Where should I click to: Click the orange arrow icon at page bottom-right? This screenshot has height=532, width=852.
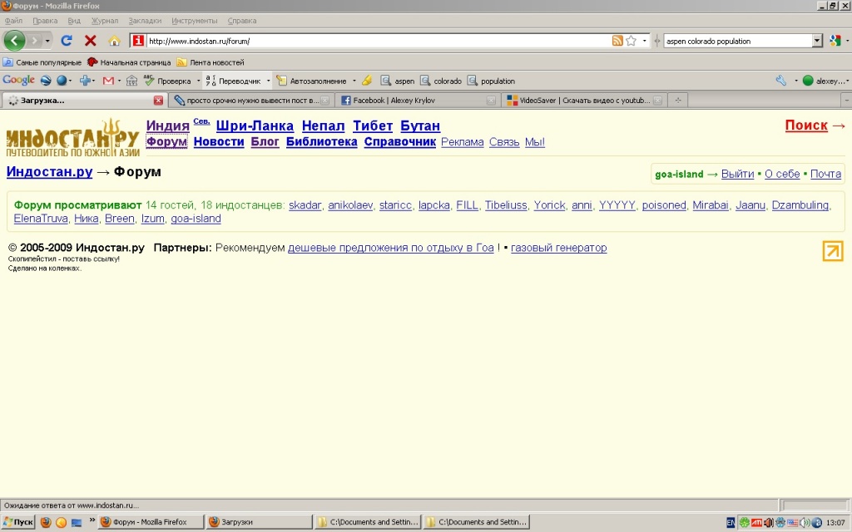[832, 251]
